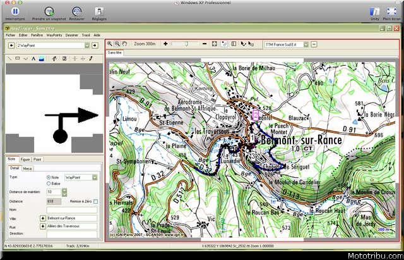Switch to the Figure tab
The image size is (404, 260).
(x=25, y=159)
